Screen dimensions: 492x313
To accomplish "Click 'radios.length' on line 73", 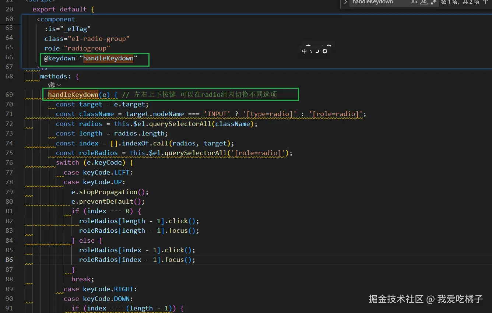I will coord(139,133).
